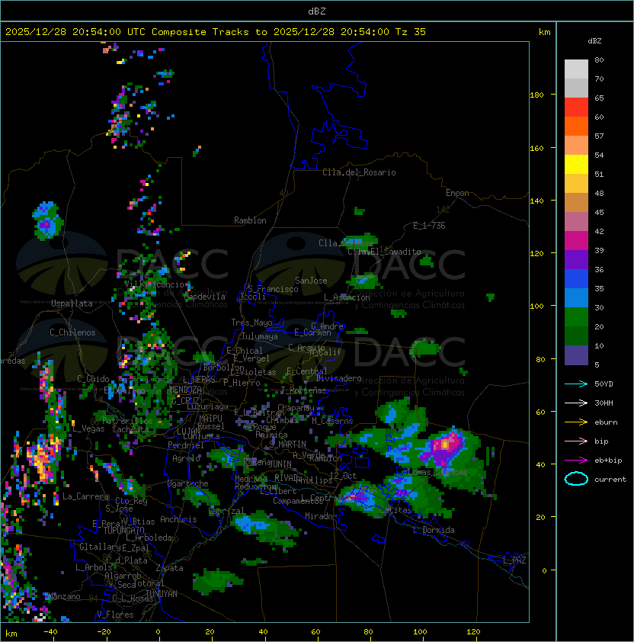Viewport: 634px width, 642px height.
Task: Click the Ugarteche label on map
Action: tap(188, 483)
